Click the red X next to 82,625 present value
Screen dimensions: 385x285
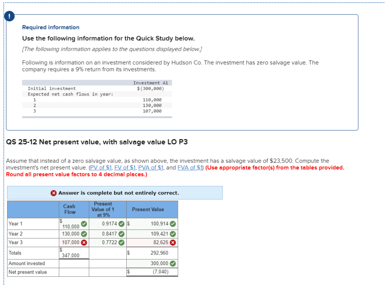pos(173,242)
